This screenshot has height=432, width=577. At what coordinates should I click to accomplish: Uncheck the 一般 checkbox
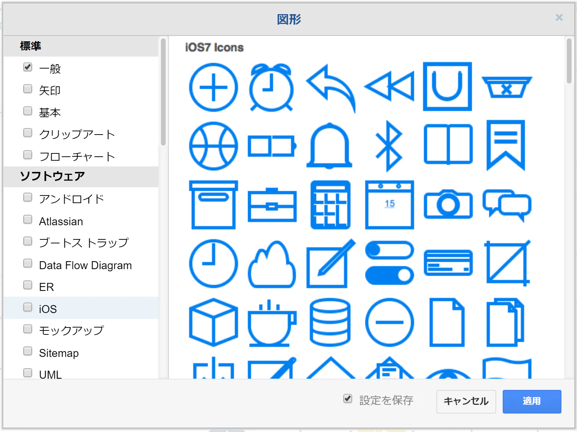pos(28,67)
